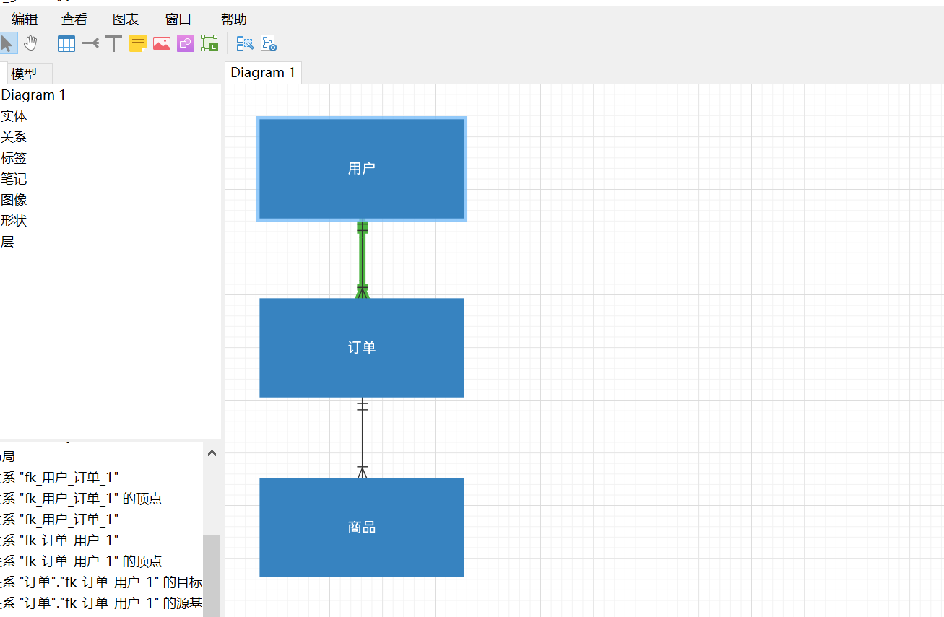Select the 商品 entity box
This screenshot has height=617, width=944.
[362, 527]
